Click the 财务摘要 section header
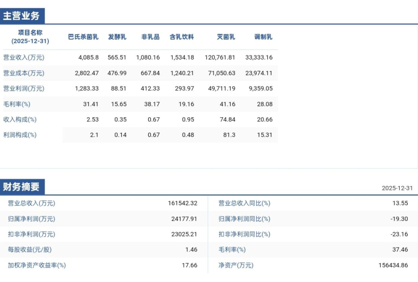The width and height of the screenshot is (418, 282). coord(22,187)
